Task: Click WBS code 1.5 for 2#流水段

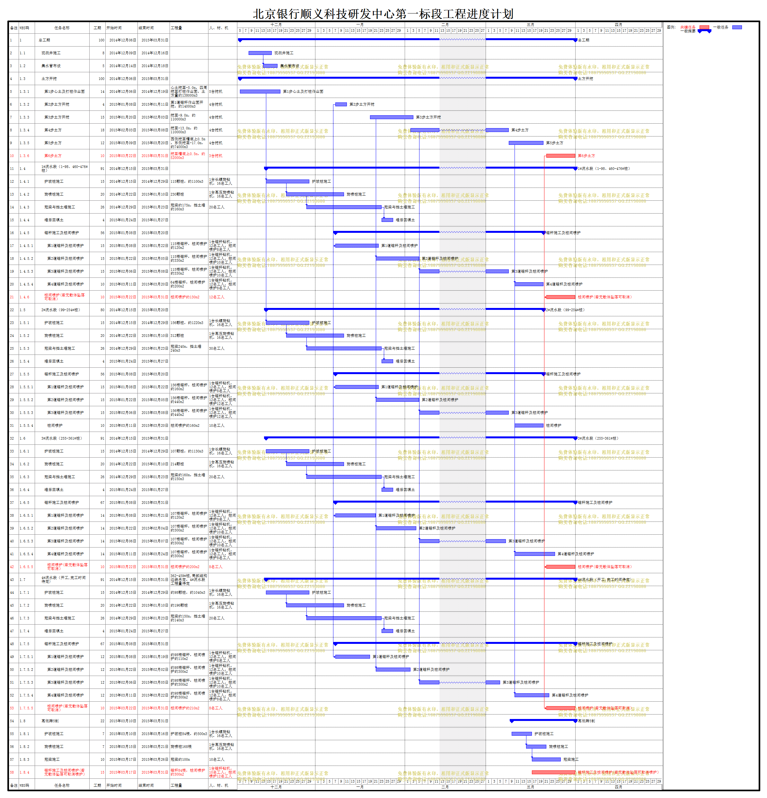Action: [22, 310]
